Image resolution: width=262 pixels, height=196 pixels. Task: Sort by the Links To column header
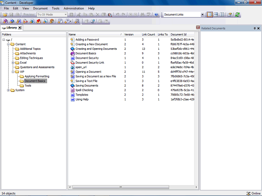click(x=163, y=34)
